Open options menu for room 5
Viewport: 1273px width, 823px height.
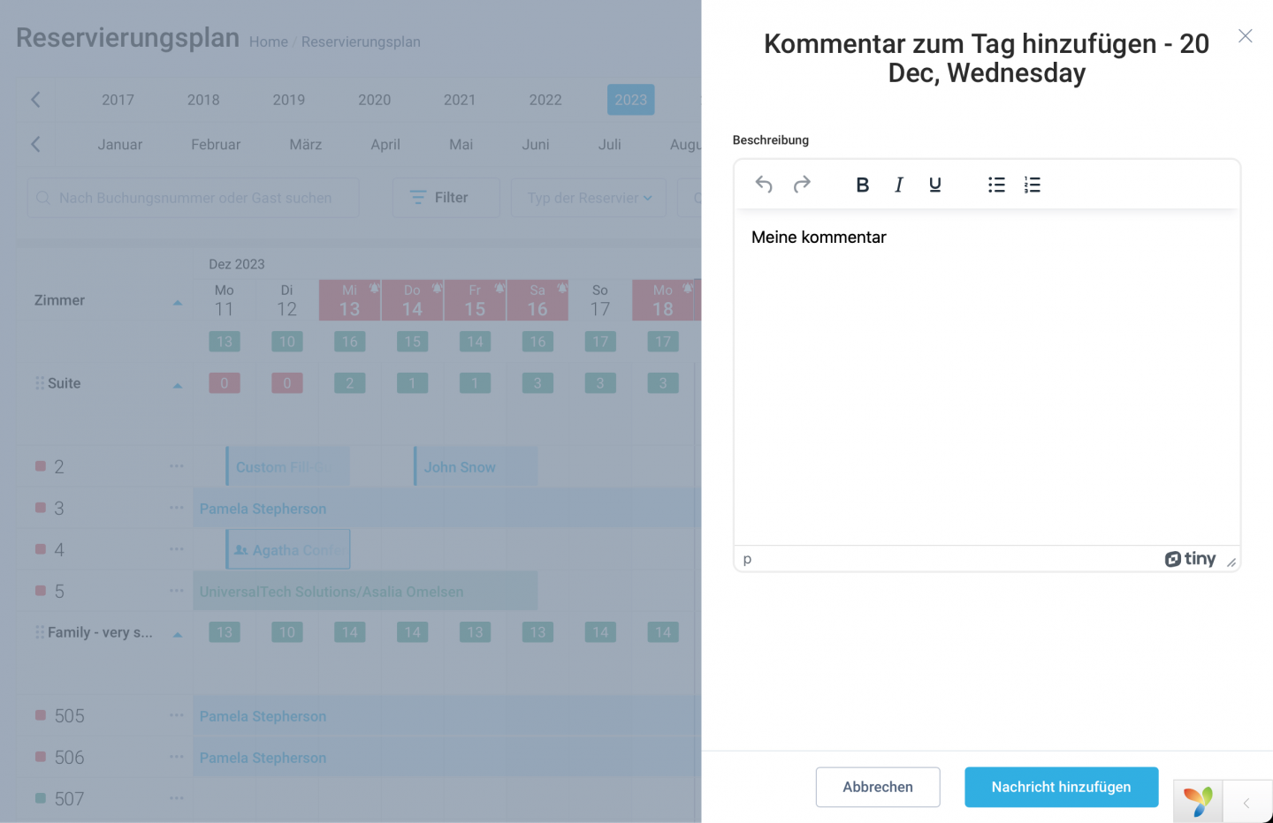tap(177, 590)
